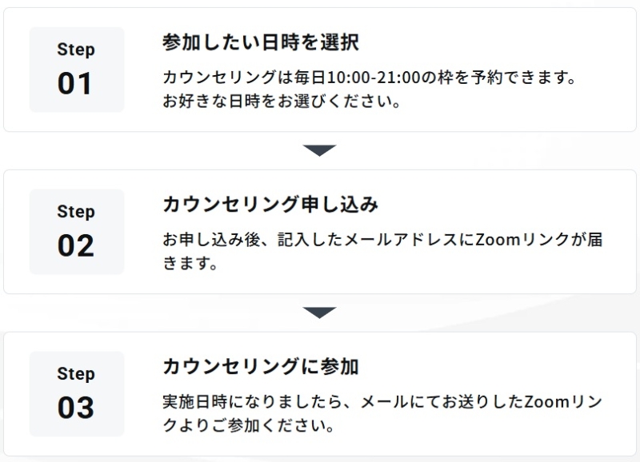Click the trailing text きます。 in Step 02
This screenshot has height=462, width=640.
click(x=190, y=265)
